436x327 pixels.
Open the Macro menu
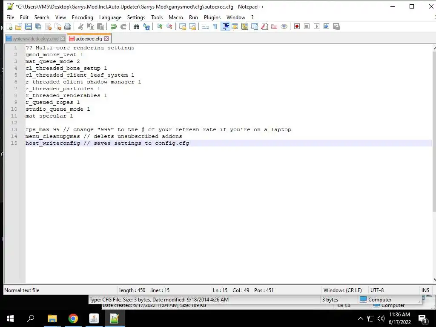point(176,17)
